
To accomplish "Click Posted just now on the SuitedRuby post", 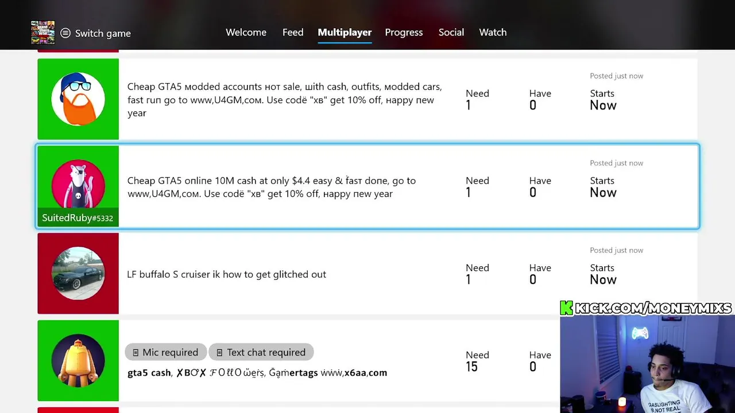I will click(x=616, y=163).
